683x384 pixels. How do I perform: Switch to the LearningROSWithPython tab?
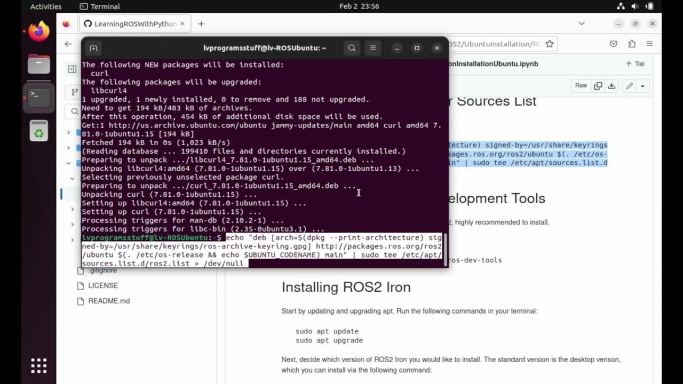135,24
